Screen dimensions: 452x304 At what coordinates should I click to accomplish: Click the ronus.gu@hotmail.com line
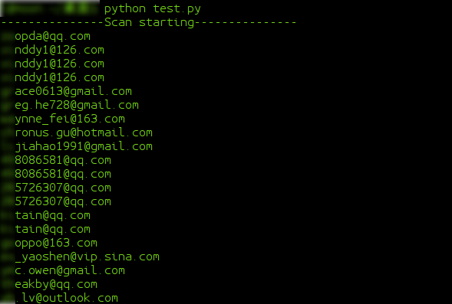[x=84, y=133]
